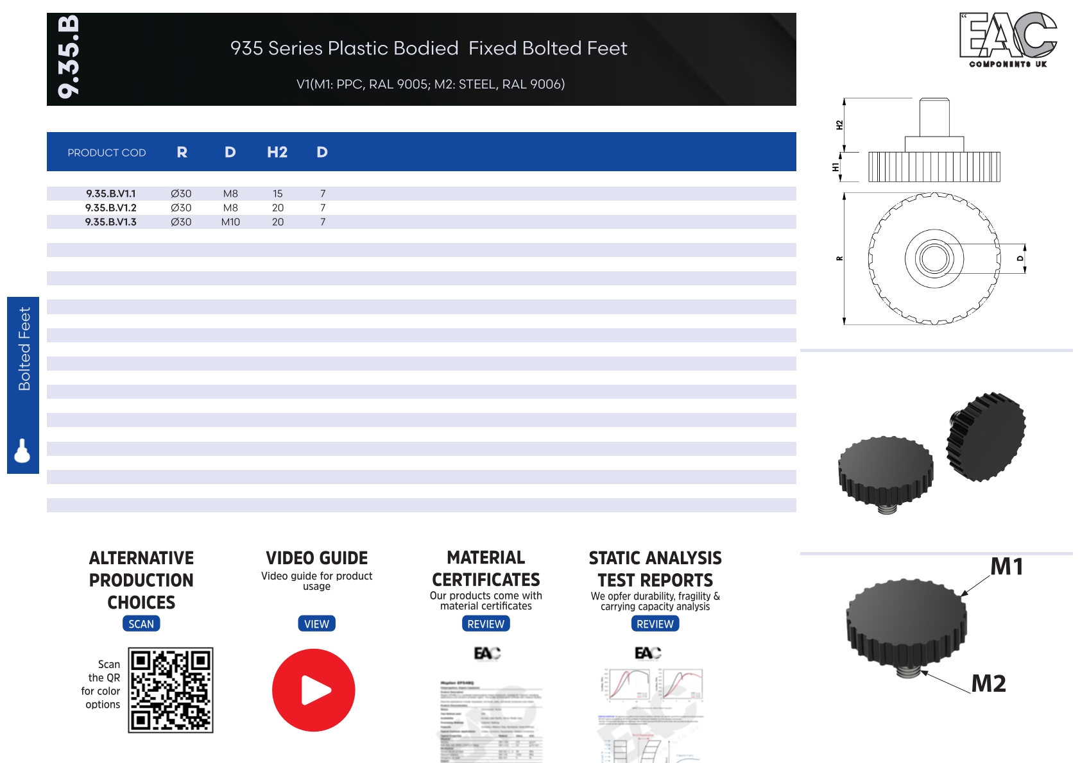Click the ALTERNATIVE PRODUCTION CHOICES heading
This screenshot has width=1080, height=763.
[x=141, y=580]
